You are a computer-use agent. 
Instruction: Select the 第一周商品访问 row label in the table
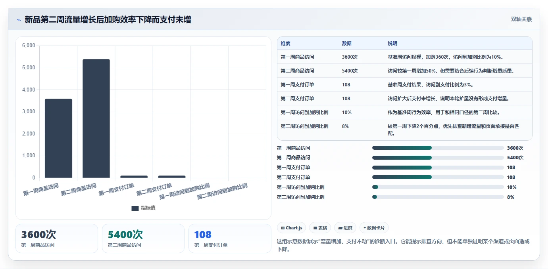(297, 57)
